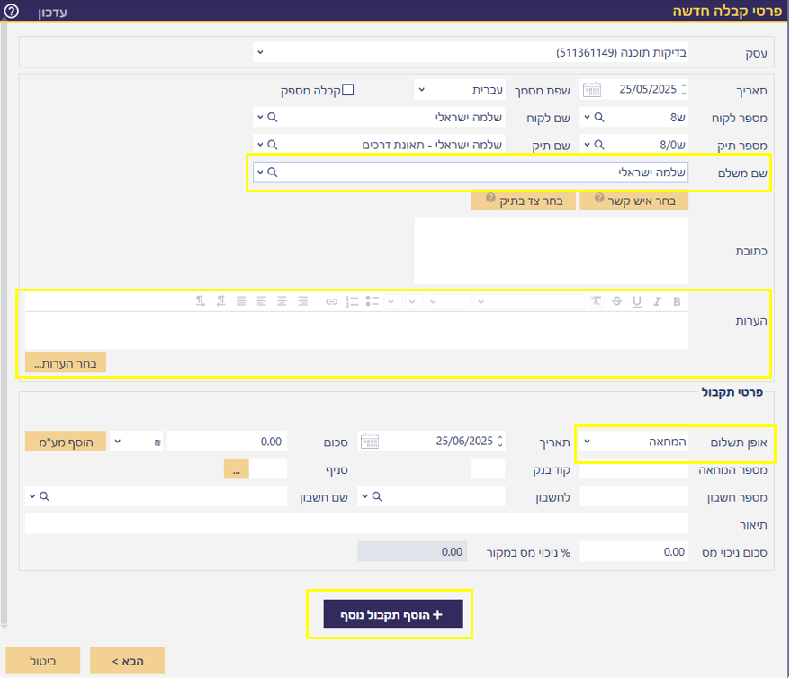Click search magnifier in שם תיק field
Screen dimensions: 790x678
click(272, 145)
